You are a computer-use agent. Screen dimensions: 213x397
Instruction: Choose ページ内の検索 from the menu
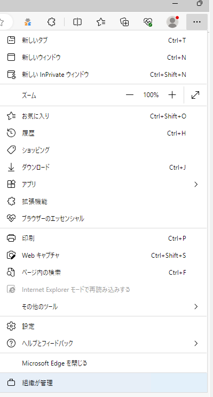(x=104, y=273)
